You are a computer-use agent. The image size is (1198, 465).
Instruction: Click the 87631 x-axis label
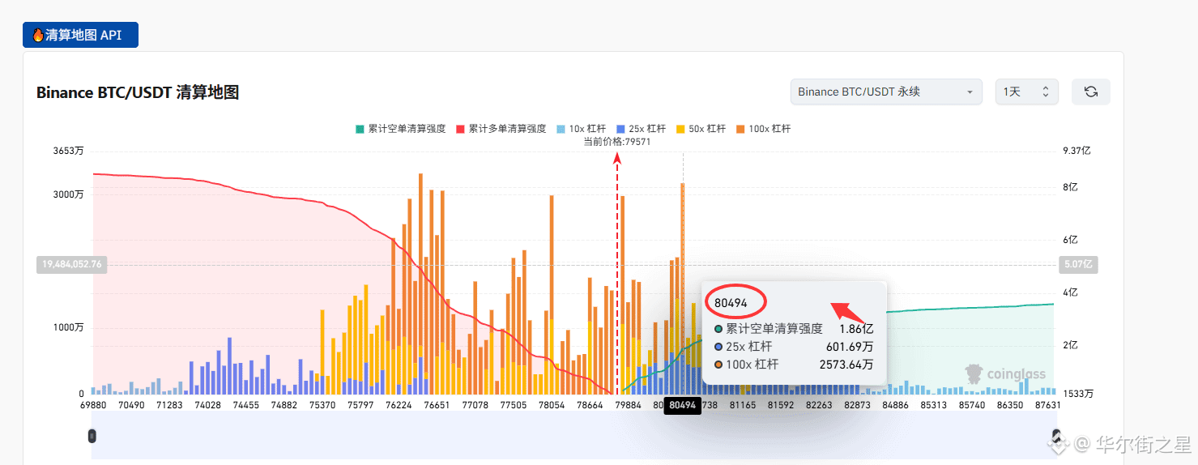tap(1048, 404)
